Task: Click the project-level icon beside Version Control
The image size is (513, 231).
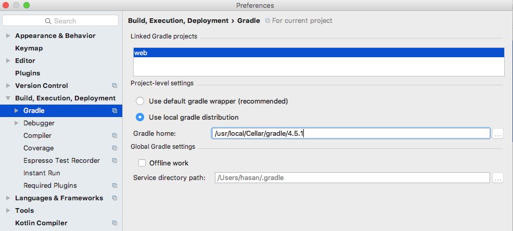Action: 114,86
